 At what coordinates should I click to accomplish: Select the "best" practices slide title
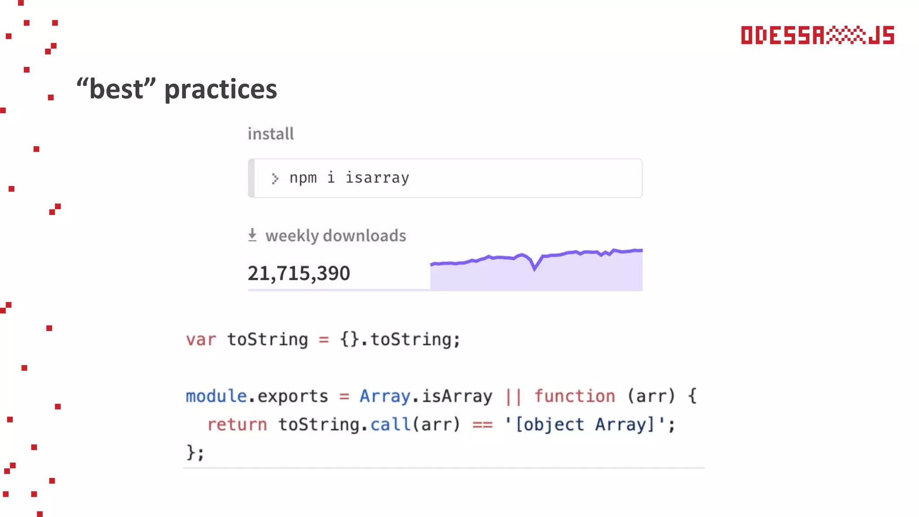click(177, 89)
